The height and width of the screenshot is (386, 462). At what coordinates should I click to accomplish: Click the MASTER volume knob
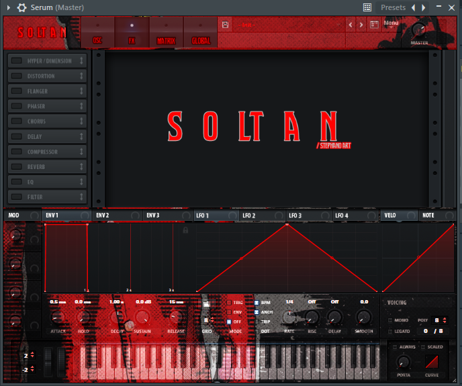pos(418,30)
